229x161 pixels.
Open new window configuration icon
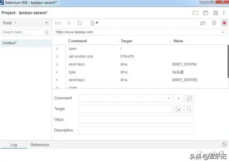tap(189, 99)
